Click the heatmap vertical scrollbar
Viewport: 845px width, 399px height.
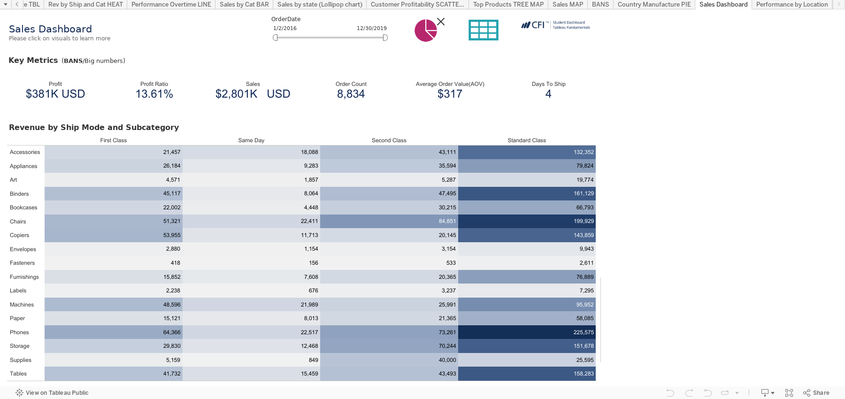(600, 320)
